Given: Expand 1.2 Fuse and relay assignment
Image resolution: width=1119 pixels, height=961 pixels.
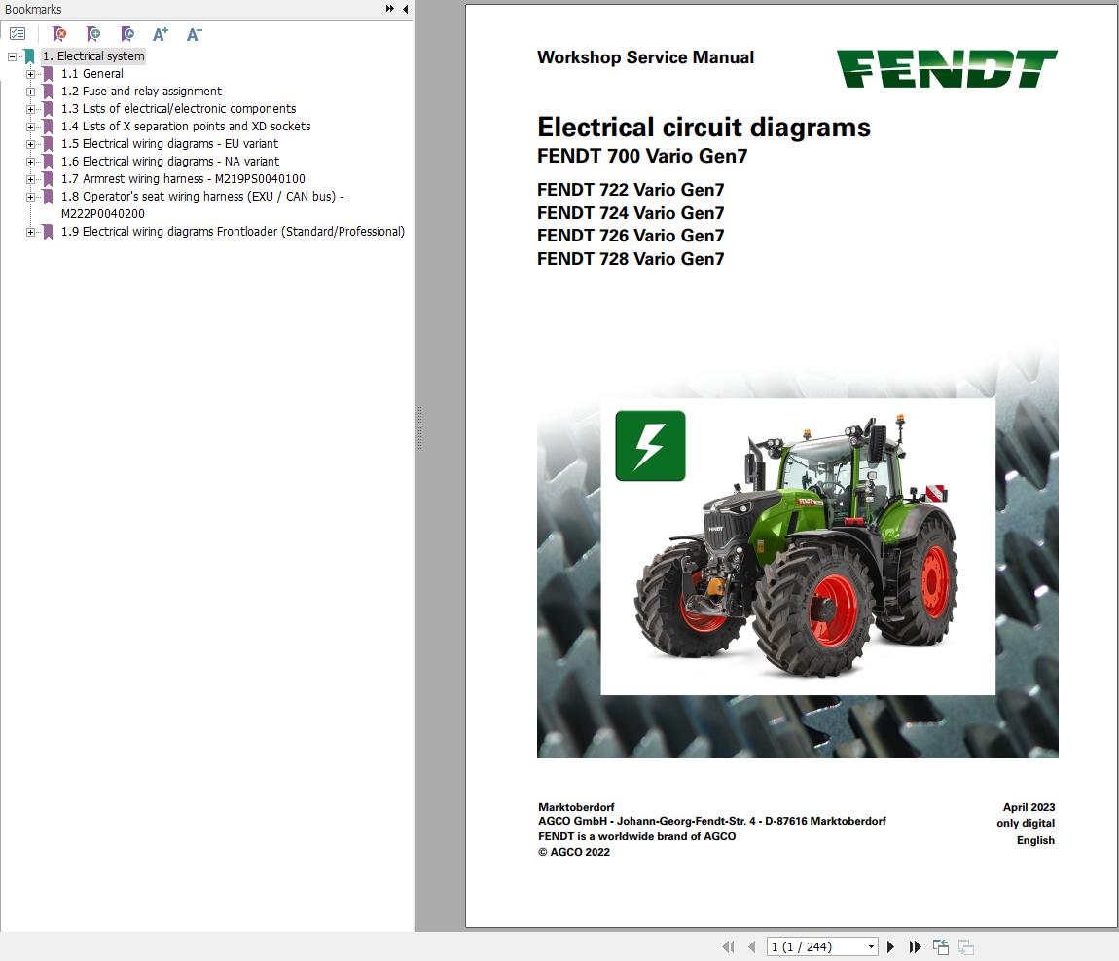Looking at the screenshot, I should click(30, 92).
